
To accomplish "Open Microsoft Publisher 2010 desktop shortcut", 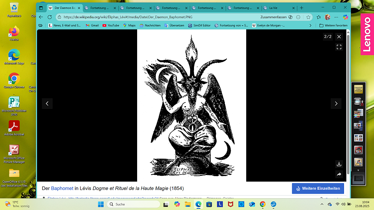I will [14, 106].
